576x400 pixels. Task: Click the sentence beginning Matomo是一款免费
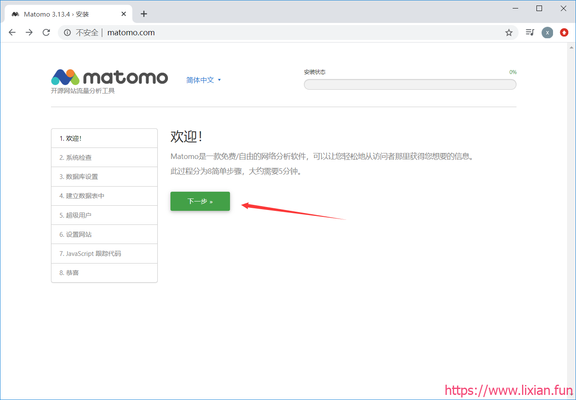(x=322, y=156)
